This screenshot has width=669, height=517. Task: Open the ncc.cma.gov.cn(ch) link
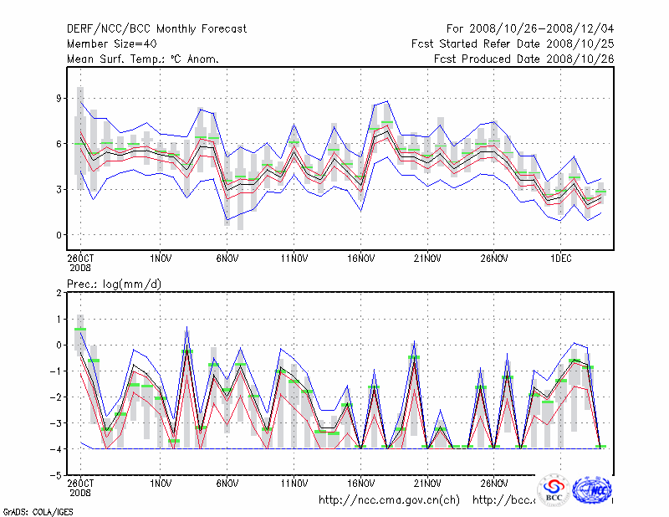[x=389, y=500]
